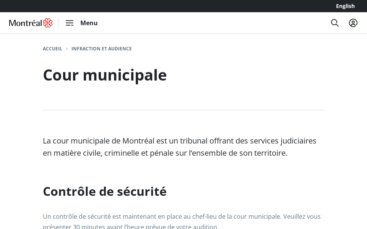Switch the site language to English

coord(345,6)
